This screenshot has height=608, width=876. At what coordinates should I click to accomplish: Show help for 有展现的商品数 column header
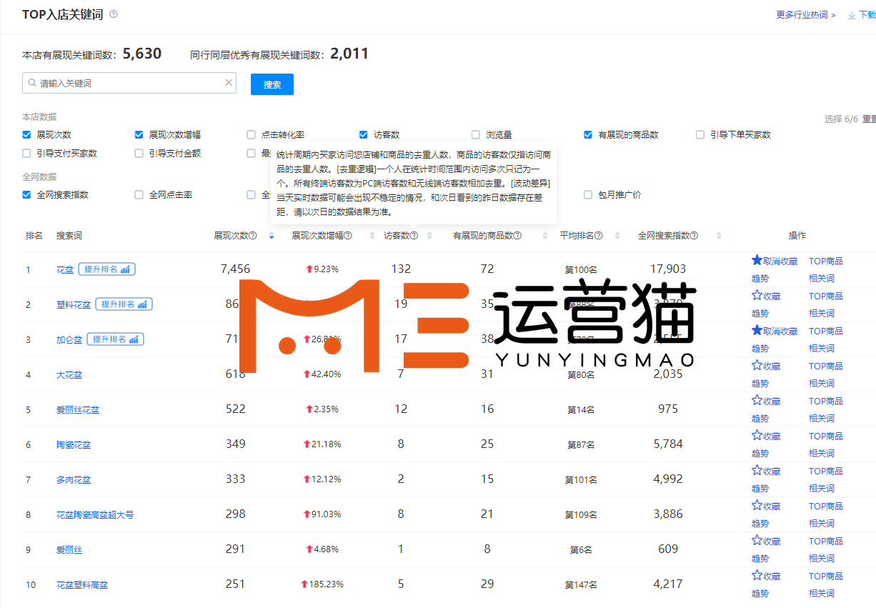click(517, 236)
